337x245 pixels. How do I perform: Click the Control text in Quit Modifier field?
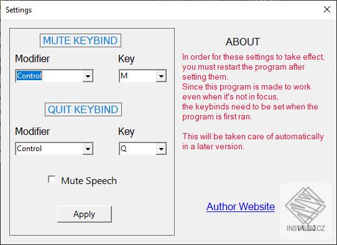pyautogui.click(x=29, y=149)
